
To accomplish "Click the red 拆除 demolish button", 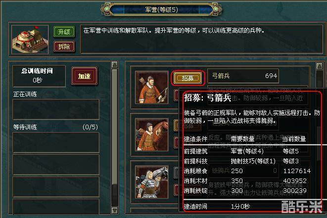I will [x=64, y=46].
